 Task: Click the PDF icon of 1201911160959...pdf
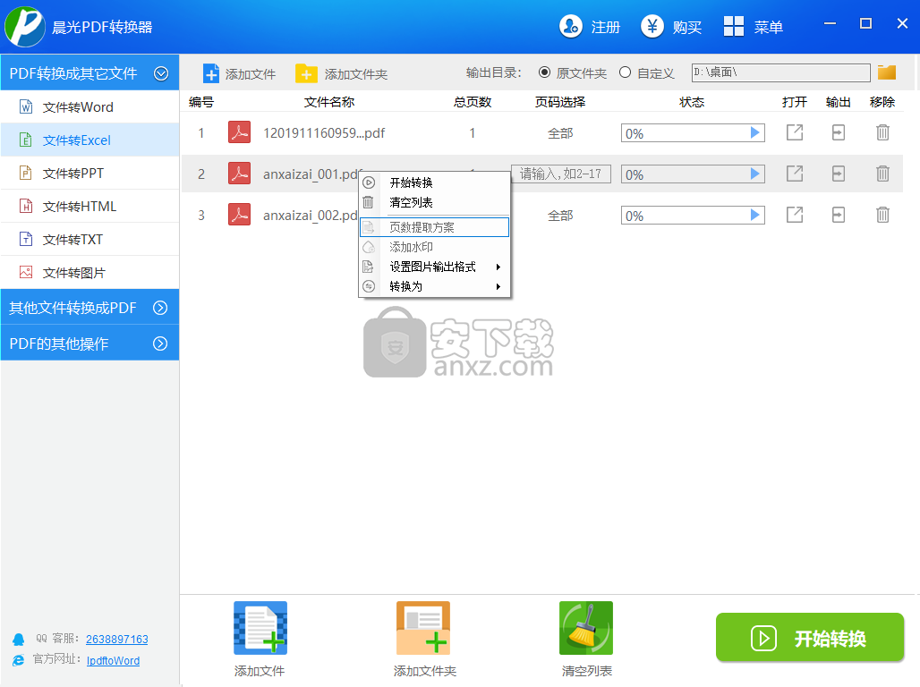pyautogui.click(x=239, y=132)
